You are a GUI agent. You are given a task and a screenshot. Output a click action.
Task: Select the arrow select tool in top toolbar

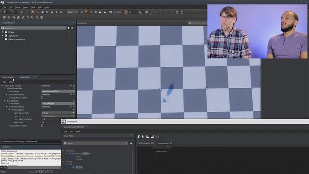coord(33,12)
